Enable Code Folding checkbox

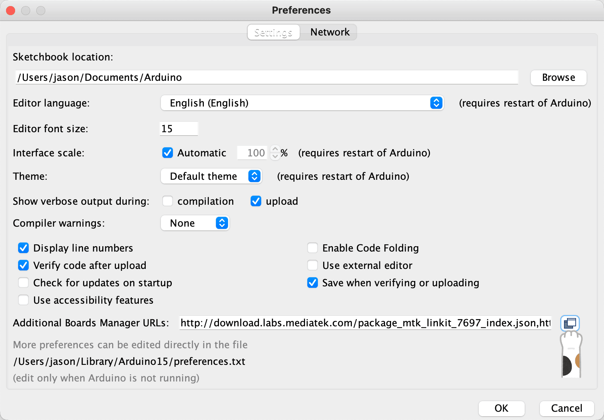(x=313, y=248)
